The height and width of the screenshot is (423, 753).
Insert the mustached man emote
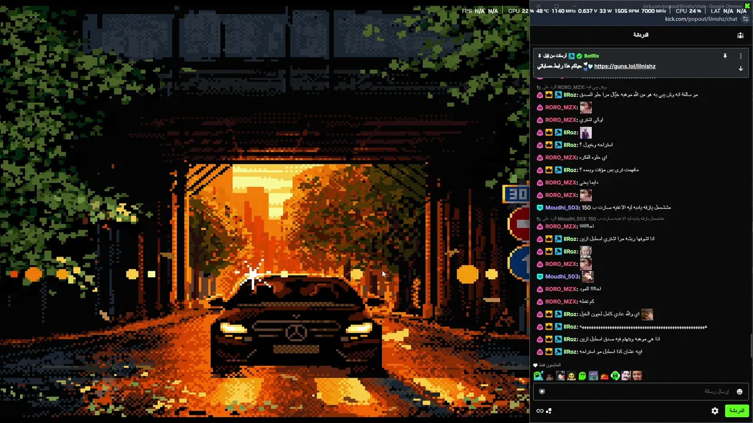point(626,376)
